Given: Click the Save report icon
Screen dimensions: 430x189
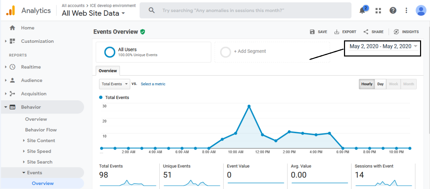Looking at the screenshot, I should click(318, 32).
